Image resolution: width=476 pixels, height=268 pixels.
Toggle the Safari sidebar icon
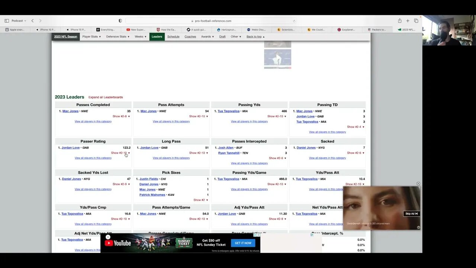tap(7, 21)
